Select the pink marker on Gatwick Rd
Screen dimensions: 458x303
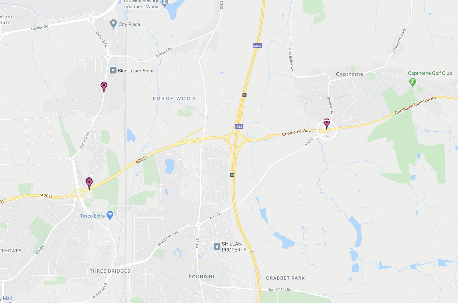point(104,87)
